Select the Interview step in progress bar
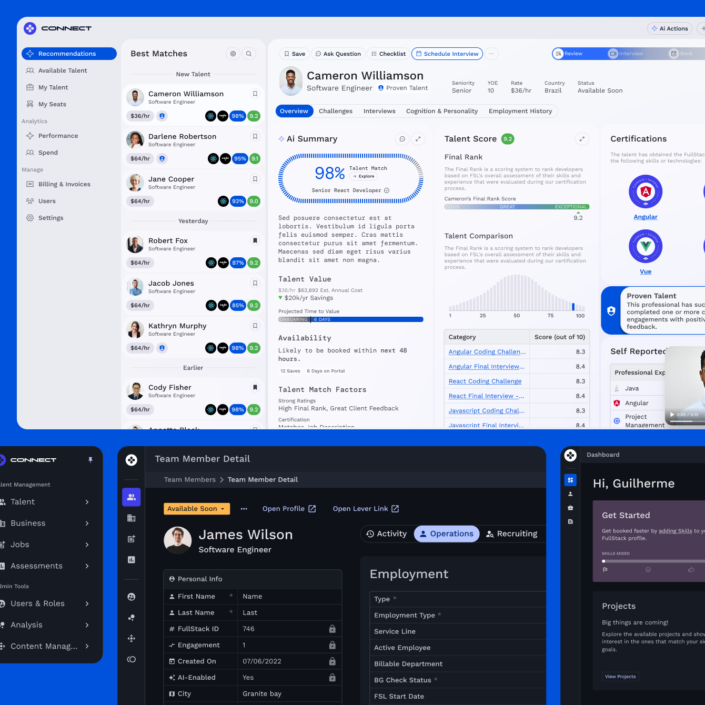 click(626, 54)
